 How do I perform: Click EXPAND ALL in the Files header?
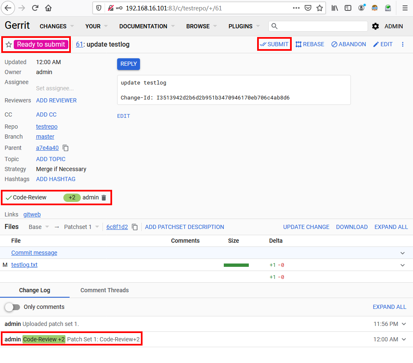(x=391, y=227)
